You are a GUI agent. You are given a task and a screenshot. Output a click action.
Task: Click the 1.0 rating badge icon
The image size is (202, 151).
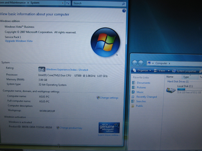(x=42, y=69)
